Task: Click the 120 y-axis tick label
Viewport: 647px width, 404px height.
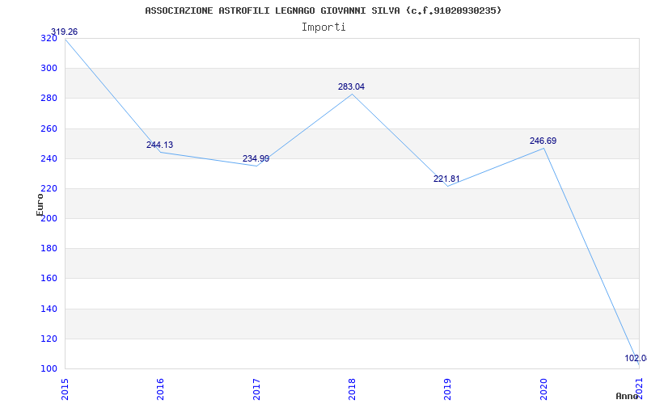Action: pos(49,339)
